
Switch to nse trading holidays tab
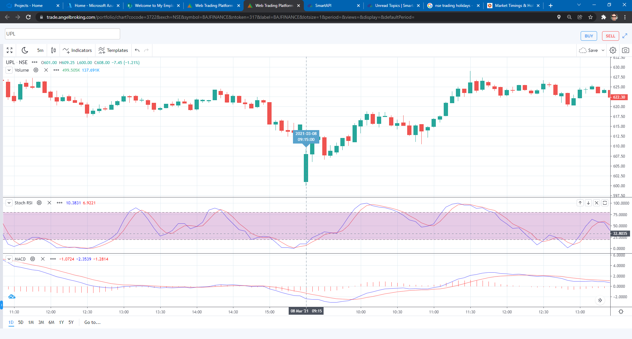coord(453,6)
